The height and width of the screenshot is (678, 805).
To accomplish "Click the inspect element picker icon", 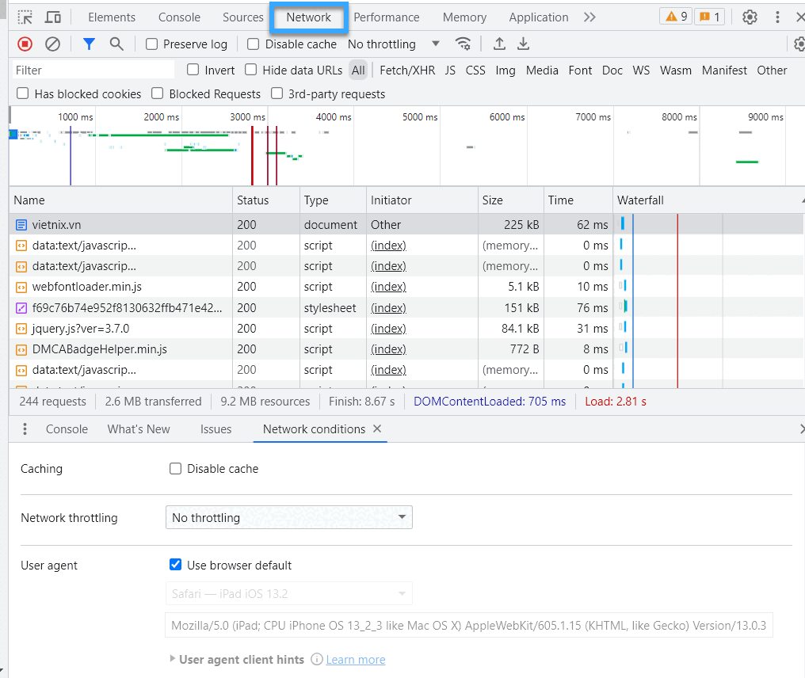I will pyautogui.click(x=25, y=17).
